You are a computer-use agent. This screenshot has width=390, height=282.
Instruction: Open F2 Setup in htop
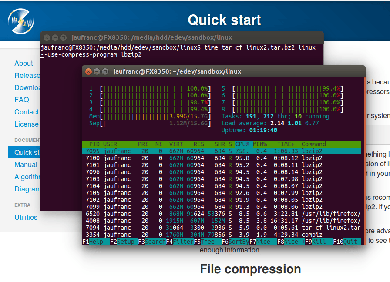coord(124,242)
